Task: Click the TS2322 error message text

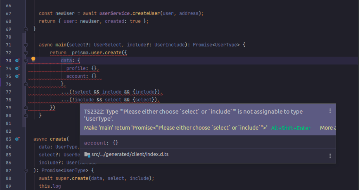Action: coord(193,115)
